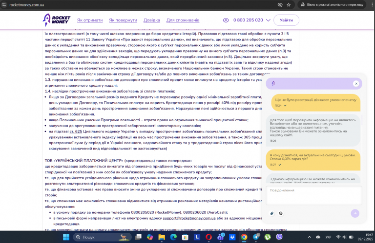Send the chat message with arrow button

(355, 213)
